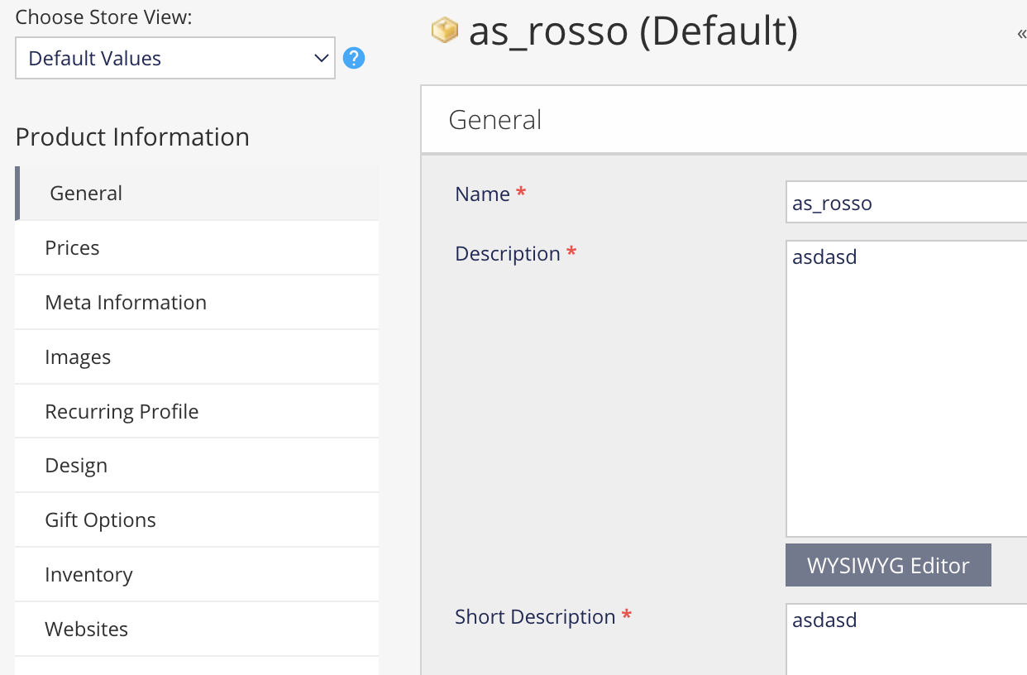
Task: Click the double-arrow back icon at top right
Action: tap(1021, 34)
